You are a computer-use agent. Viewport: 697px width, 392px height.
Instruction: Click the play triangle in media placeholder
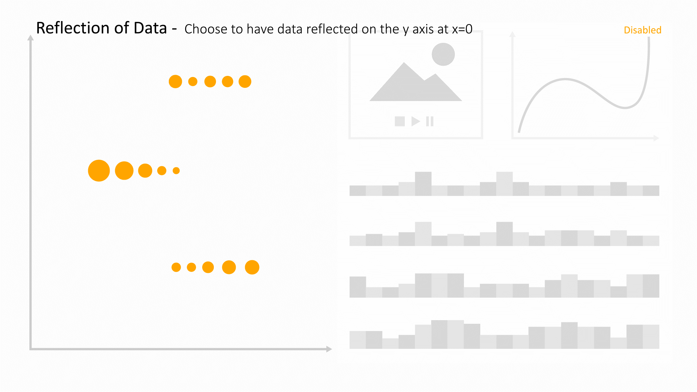click(416, 121)
